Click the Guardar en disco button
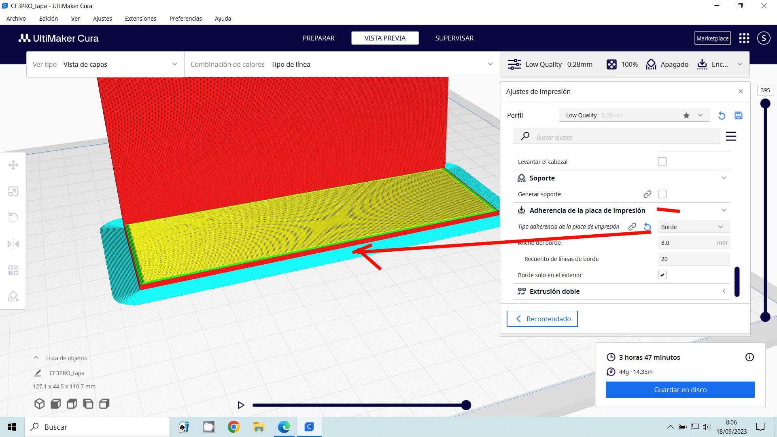 click(680, 390)
